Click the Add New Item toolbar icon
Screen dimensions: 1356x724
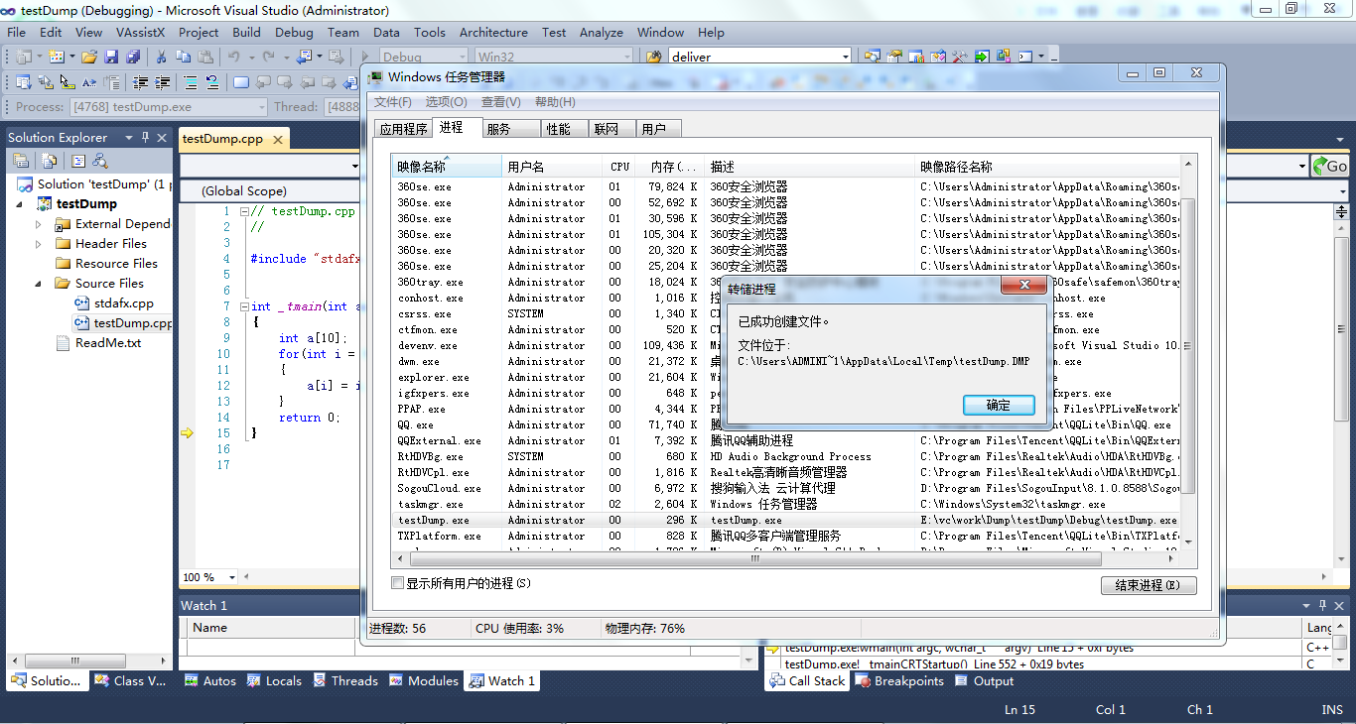coord(55,57)
